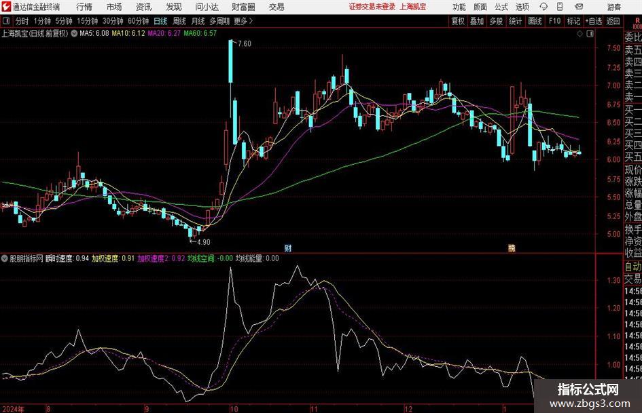642x413 pixels.
Task: Open the 多周期 multi-period view
Action: [219, 21]
